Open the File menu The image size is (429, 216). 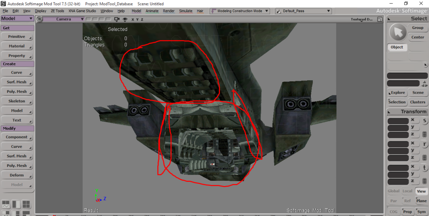[x=5, y=11]
